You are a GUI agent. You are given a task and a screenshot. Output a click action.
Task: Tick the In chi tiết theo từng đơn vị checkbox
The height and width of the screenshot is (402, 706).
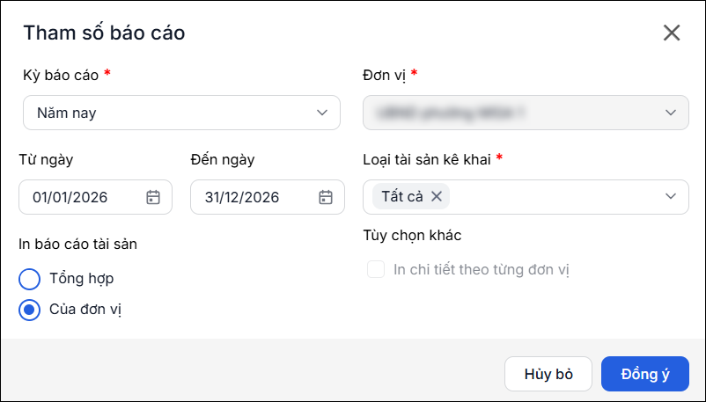pyautogui.click(x=376, y=270)
